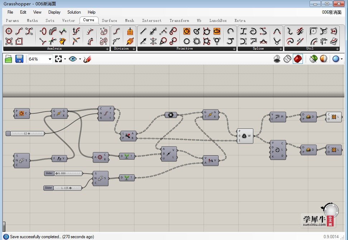Select the Arc primitive icon
The width and height of the screenshot is (348, 240).
[x=230, y=31]
